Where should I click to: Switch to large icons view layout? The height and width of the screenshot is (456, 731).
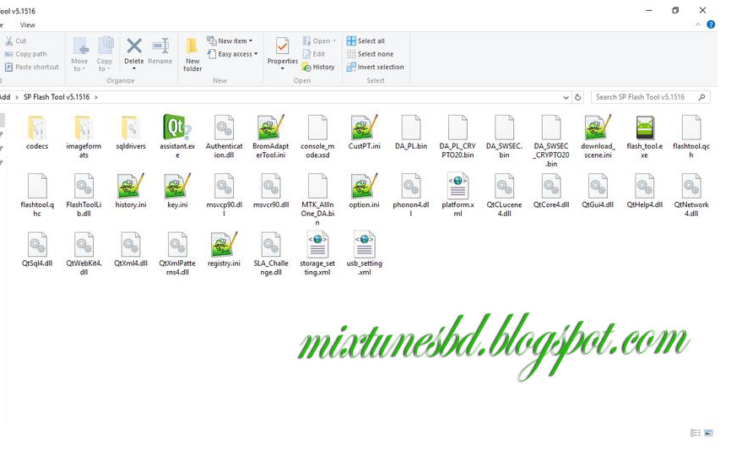[708, 433]
